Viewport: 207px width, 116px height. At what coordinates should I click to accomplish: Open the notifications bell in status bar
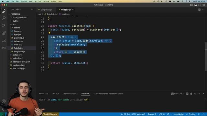[x=203, y=114]
